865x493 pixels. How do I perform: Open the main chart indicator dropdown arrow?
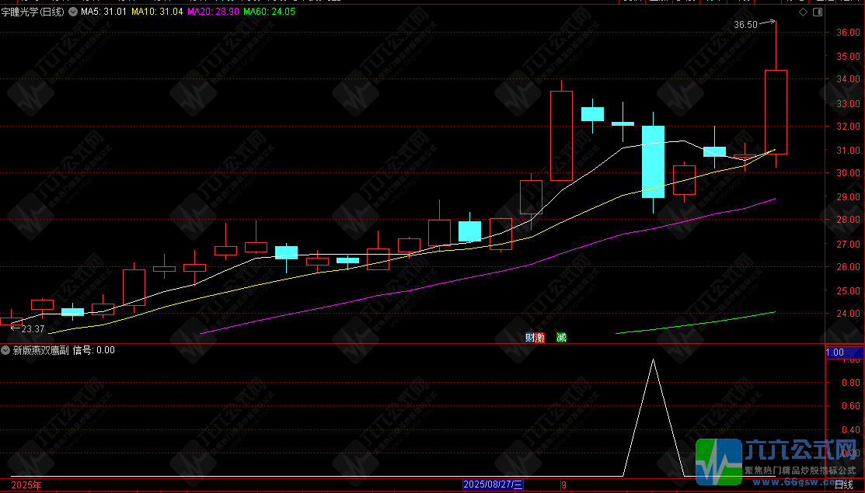coord(73,12)
